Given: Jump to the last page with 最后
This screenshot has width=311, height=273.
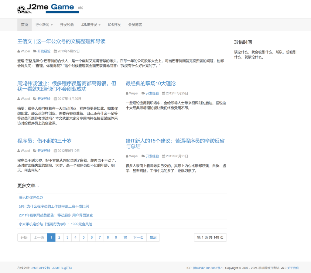Looking at the screenshot, I should (153, 237).
